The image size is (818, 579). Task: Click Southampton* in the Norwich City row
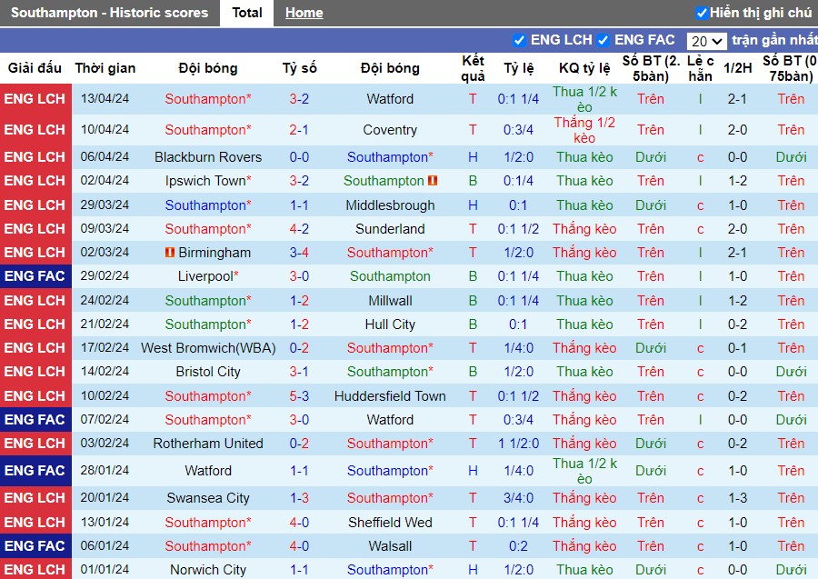[x=390, y=570]
